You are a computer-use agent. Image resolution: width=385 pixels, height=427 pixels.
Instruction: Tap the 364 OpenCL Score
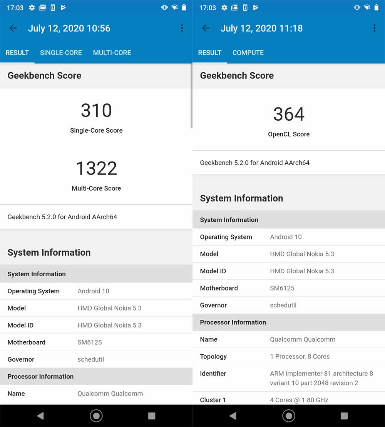289,115
